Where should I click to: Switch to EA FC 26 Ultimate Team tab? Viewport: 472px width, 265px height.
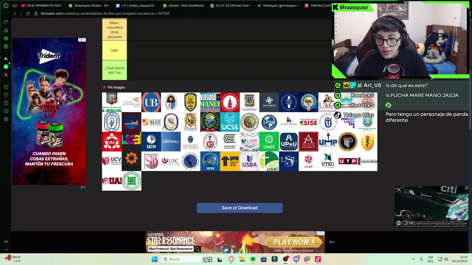(x=230, y=6)
